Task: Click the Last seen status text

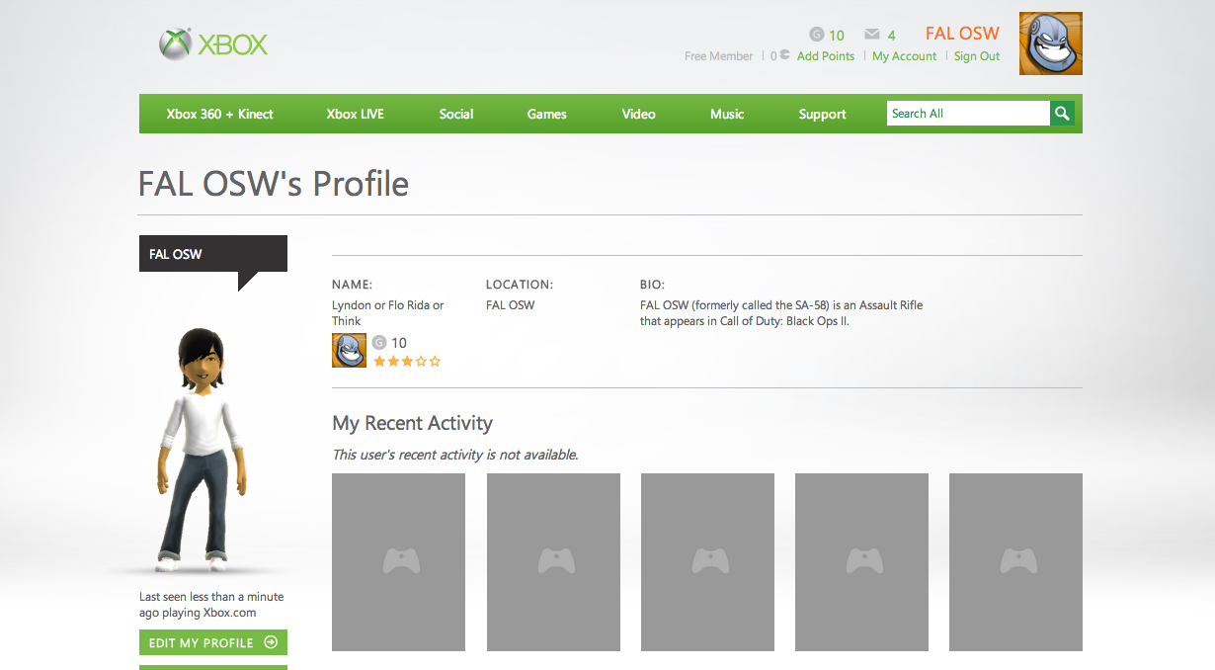Action: (211, 605)
